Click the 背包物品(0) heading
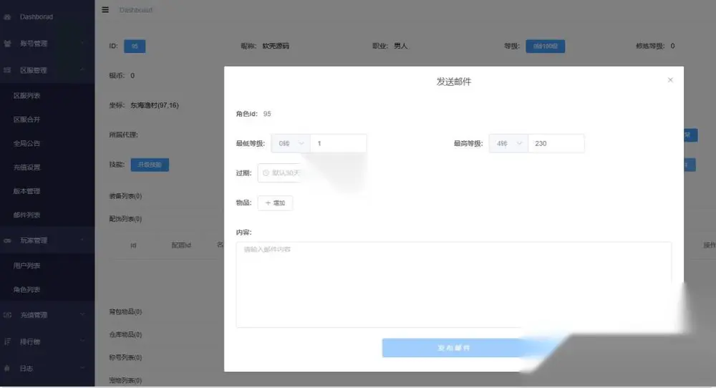Screen dimensions: 716x388 (125, 311)
